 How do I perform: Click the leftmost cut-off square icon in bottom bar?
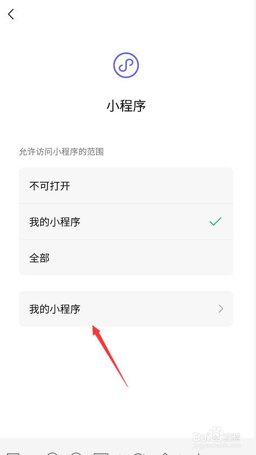(x=13, y=453)
